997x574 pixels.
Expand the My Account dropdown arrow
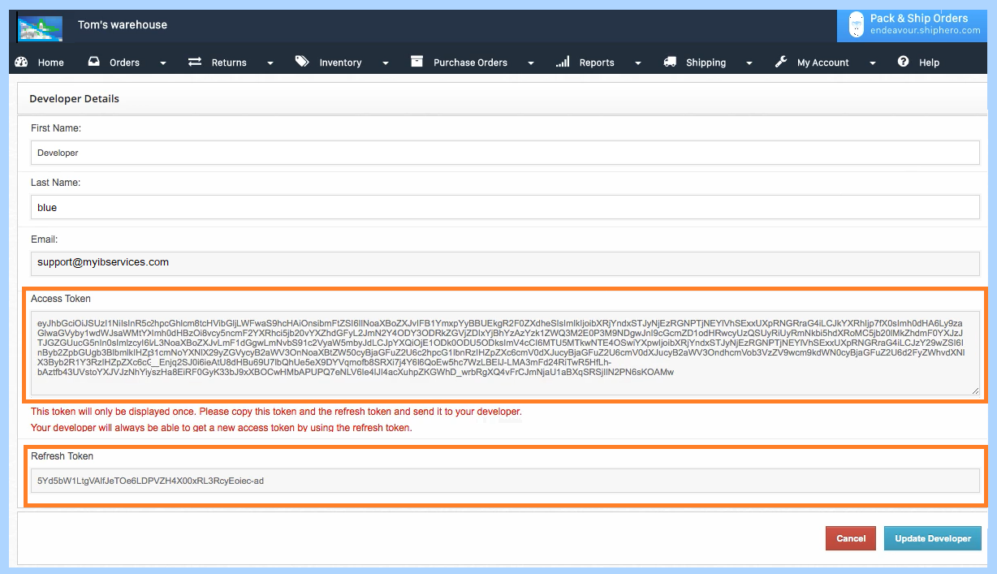click(x=873, y=63)
